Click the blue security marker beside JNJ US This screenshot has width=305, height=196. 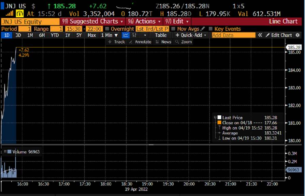coord(2,6)
